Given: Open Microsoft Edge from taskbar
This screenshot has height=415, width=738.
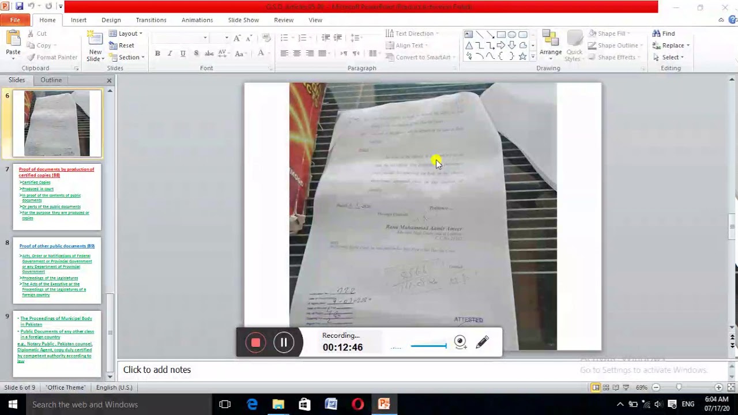Looking at the screenshot, I should (252, 405).
